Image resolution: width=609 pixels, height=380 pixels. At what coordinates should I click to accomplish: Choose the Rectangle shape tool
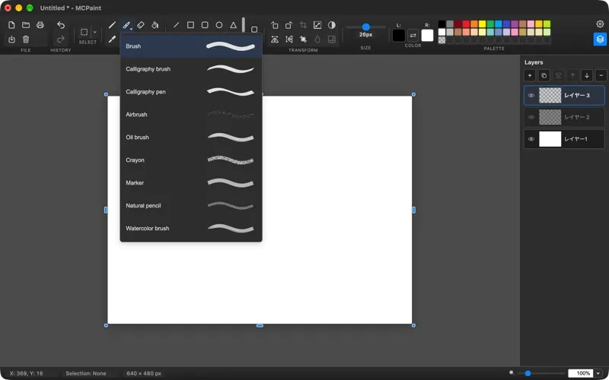[x=191, y=25]
